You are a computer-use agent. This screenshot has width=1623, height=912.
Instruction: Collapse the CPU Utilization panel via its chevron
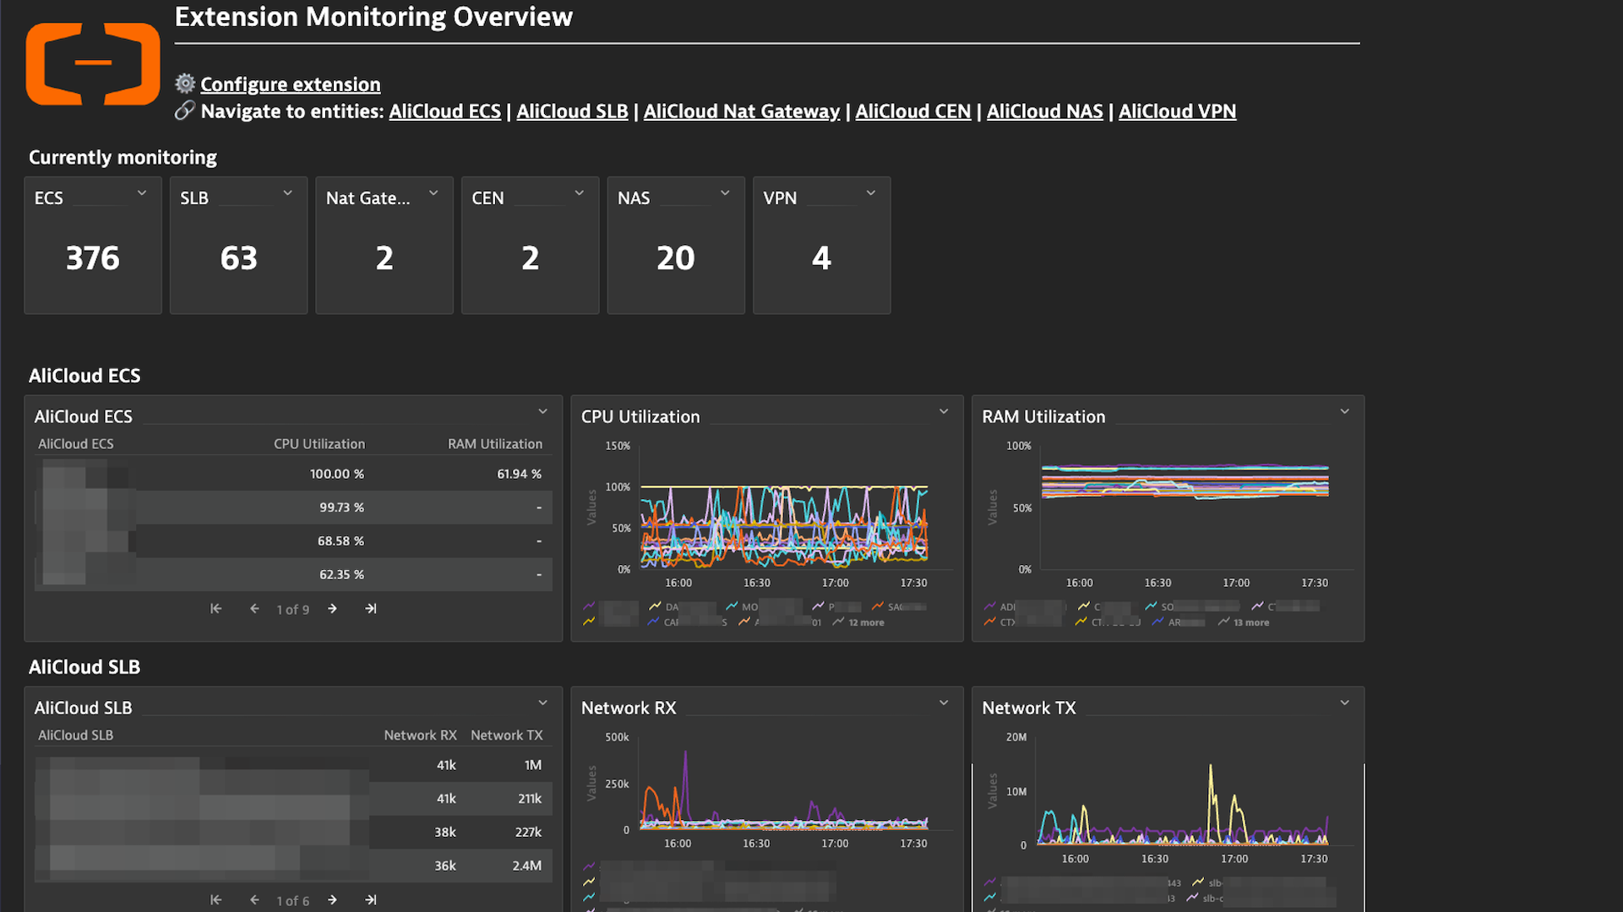(943, 411)
